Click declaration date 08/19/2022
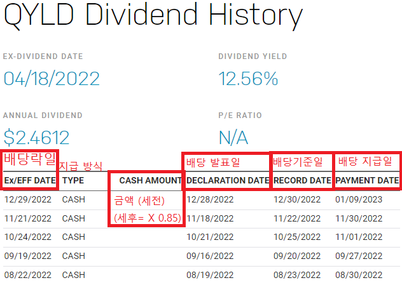The image size is (402, 285). pyautogui.click(x=210, y=275)
